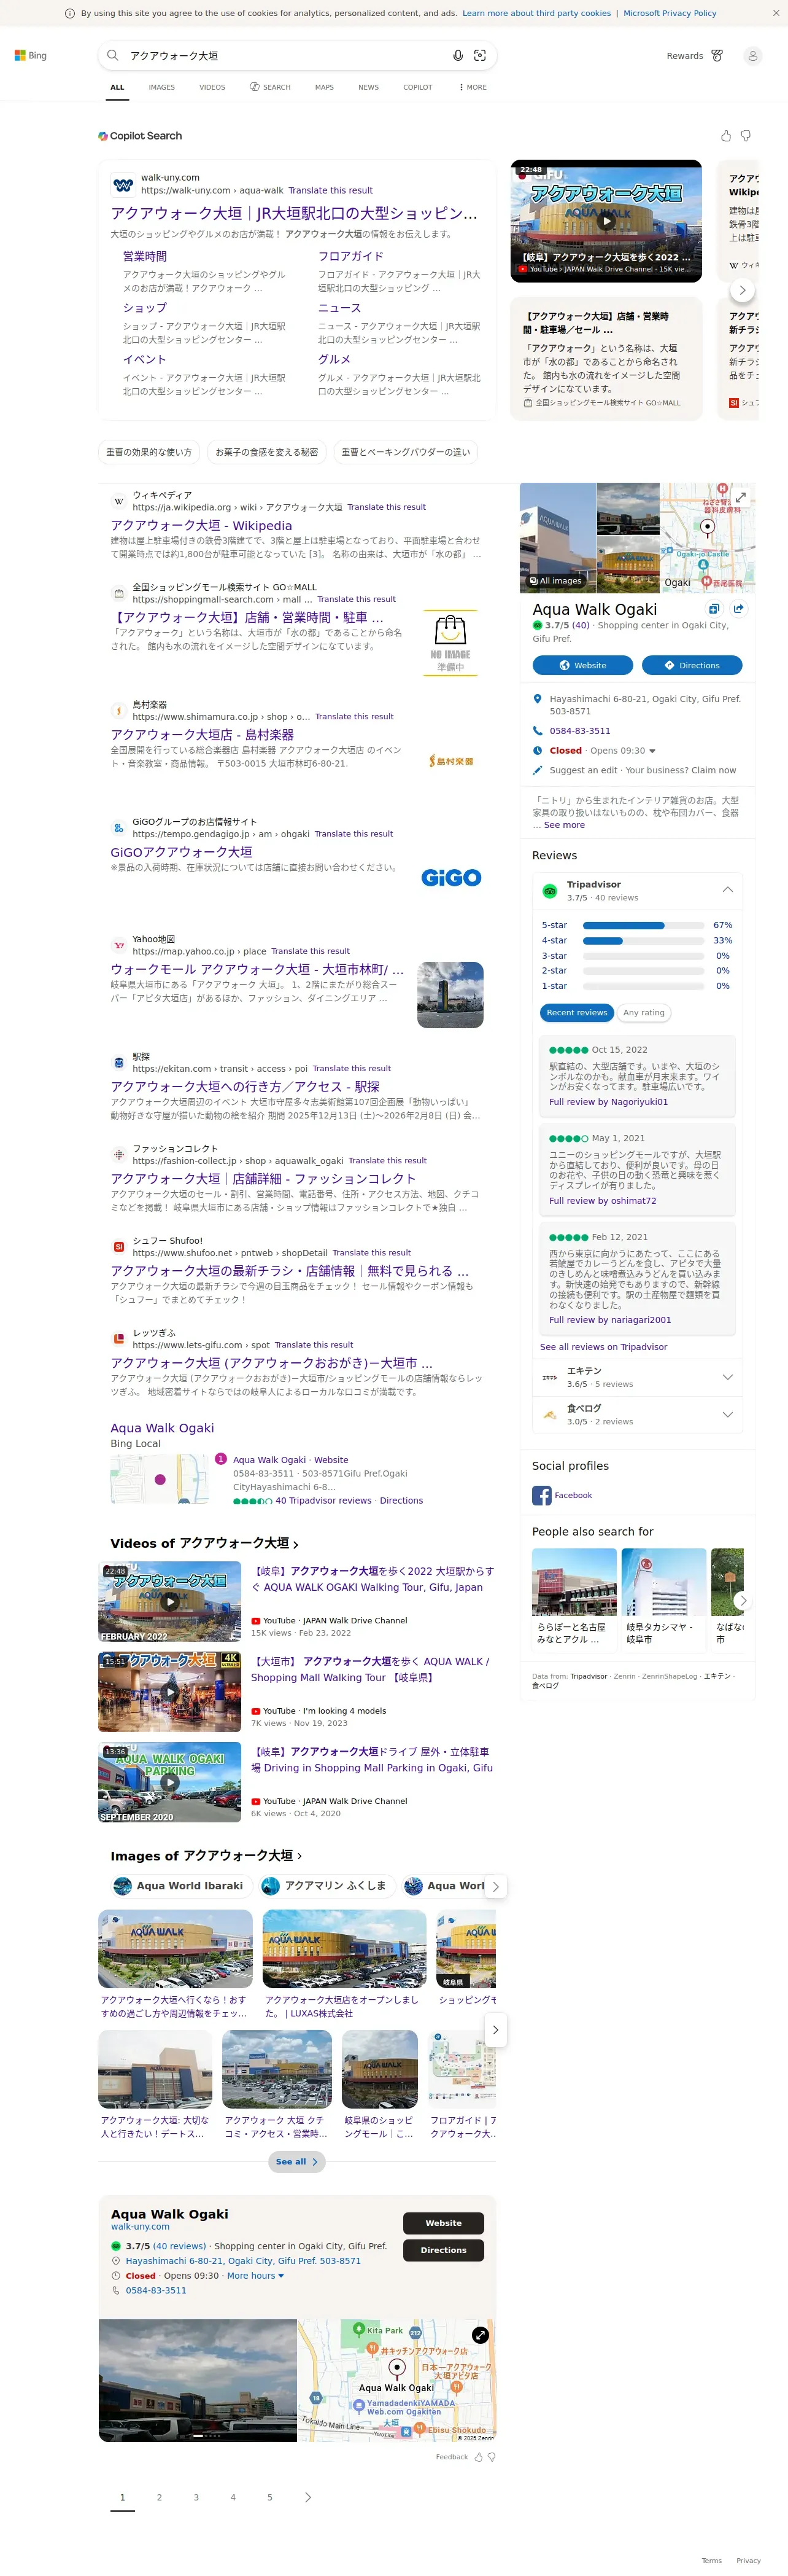Thumbs up the bottom feedback icon
Viewport: 788px width, 2576px height.
pos(479,2456)
